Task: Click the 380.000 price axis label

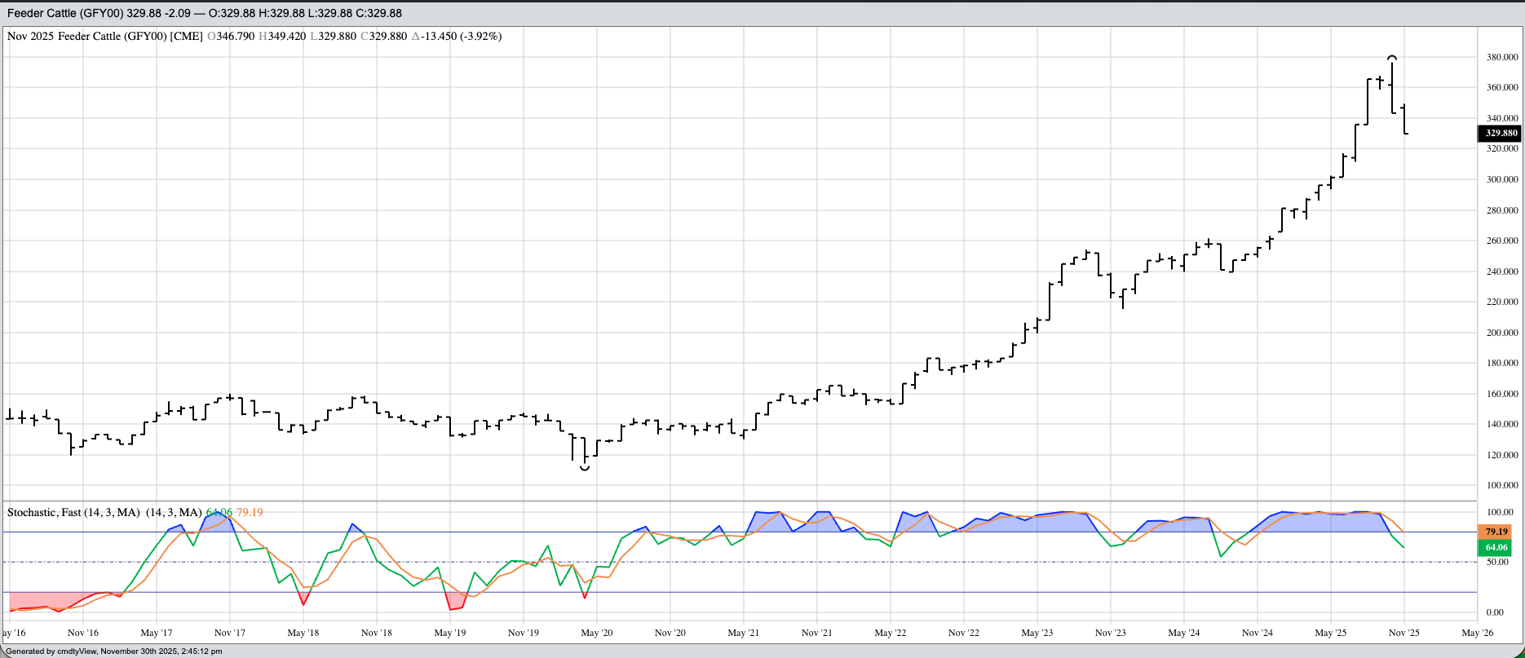Action: coord(1501,57)
